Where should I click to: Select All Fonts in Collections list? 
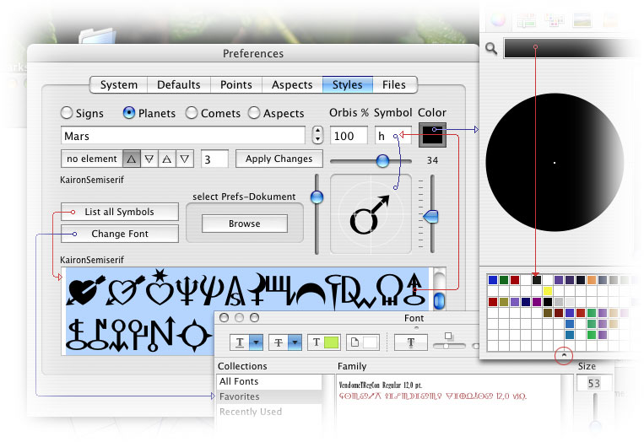tap(269, 381)
